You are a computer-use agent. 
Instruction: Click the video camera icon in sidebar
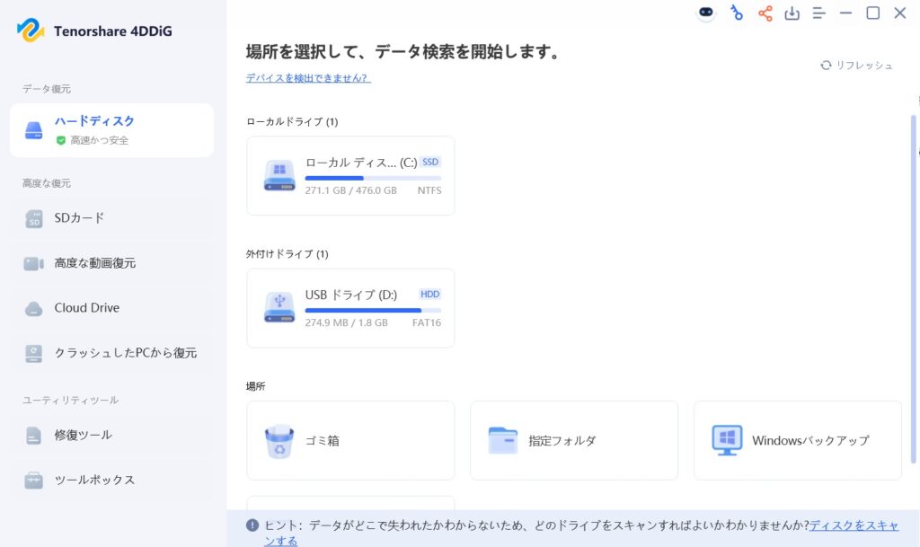pyautogui.click(x=33, y=264)
